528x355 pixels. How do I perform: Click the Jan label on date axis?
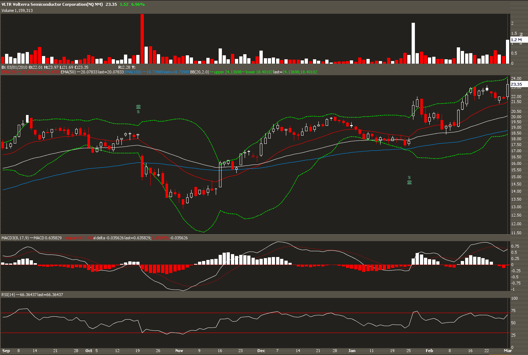tap(352, 351)
